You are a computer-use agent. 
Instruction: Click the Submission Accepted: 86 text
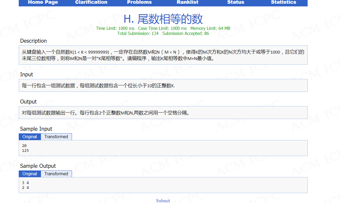pos(186,33)
